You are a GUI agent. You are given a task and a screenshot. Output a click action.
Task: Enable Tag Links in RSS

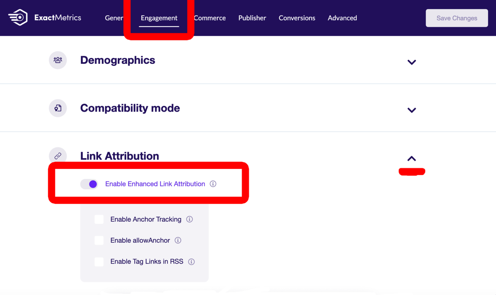click(x=99, y=262)
